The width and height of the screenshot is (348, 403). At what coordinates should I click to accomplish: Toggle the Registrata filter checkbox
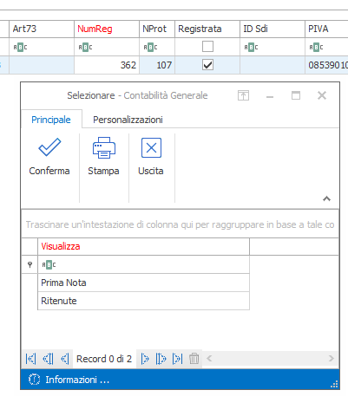coord(207,47)
